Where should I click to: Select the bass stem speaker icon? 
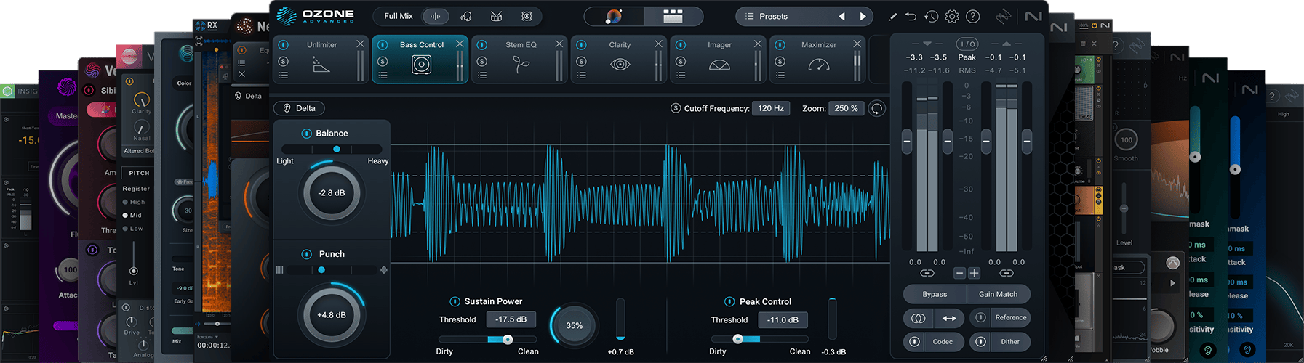[x=527, y=16]
